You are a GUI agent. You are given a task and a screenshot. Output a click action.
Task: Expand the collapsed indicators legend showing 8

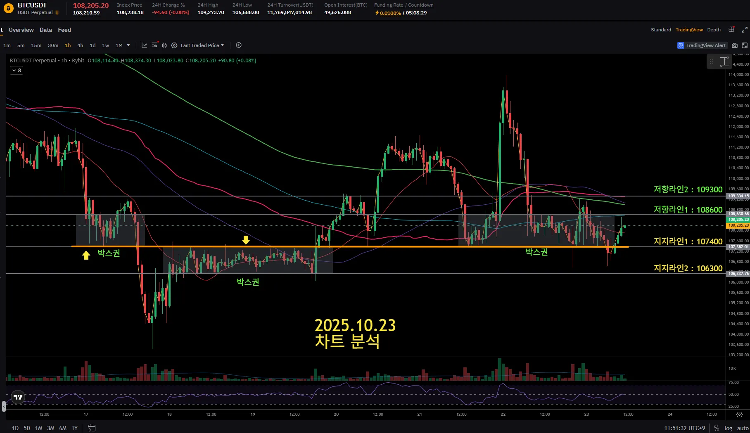click(x=17, y=71)
